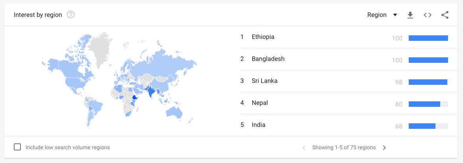Go to previous page of regions
The width and height of the screenshot is (463, 163).
(304, 148)
